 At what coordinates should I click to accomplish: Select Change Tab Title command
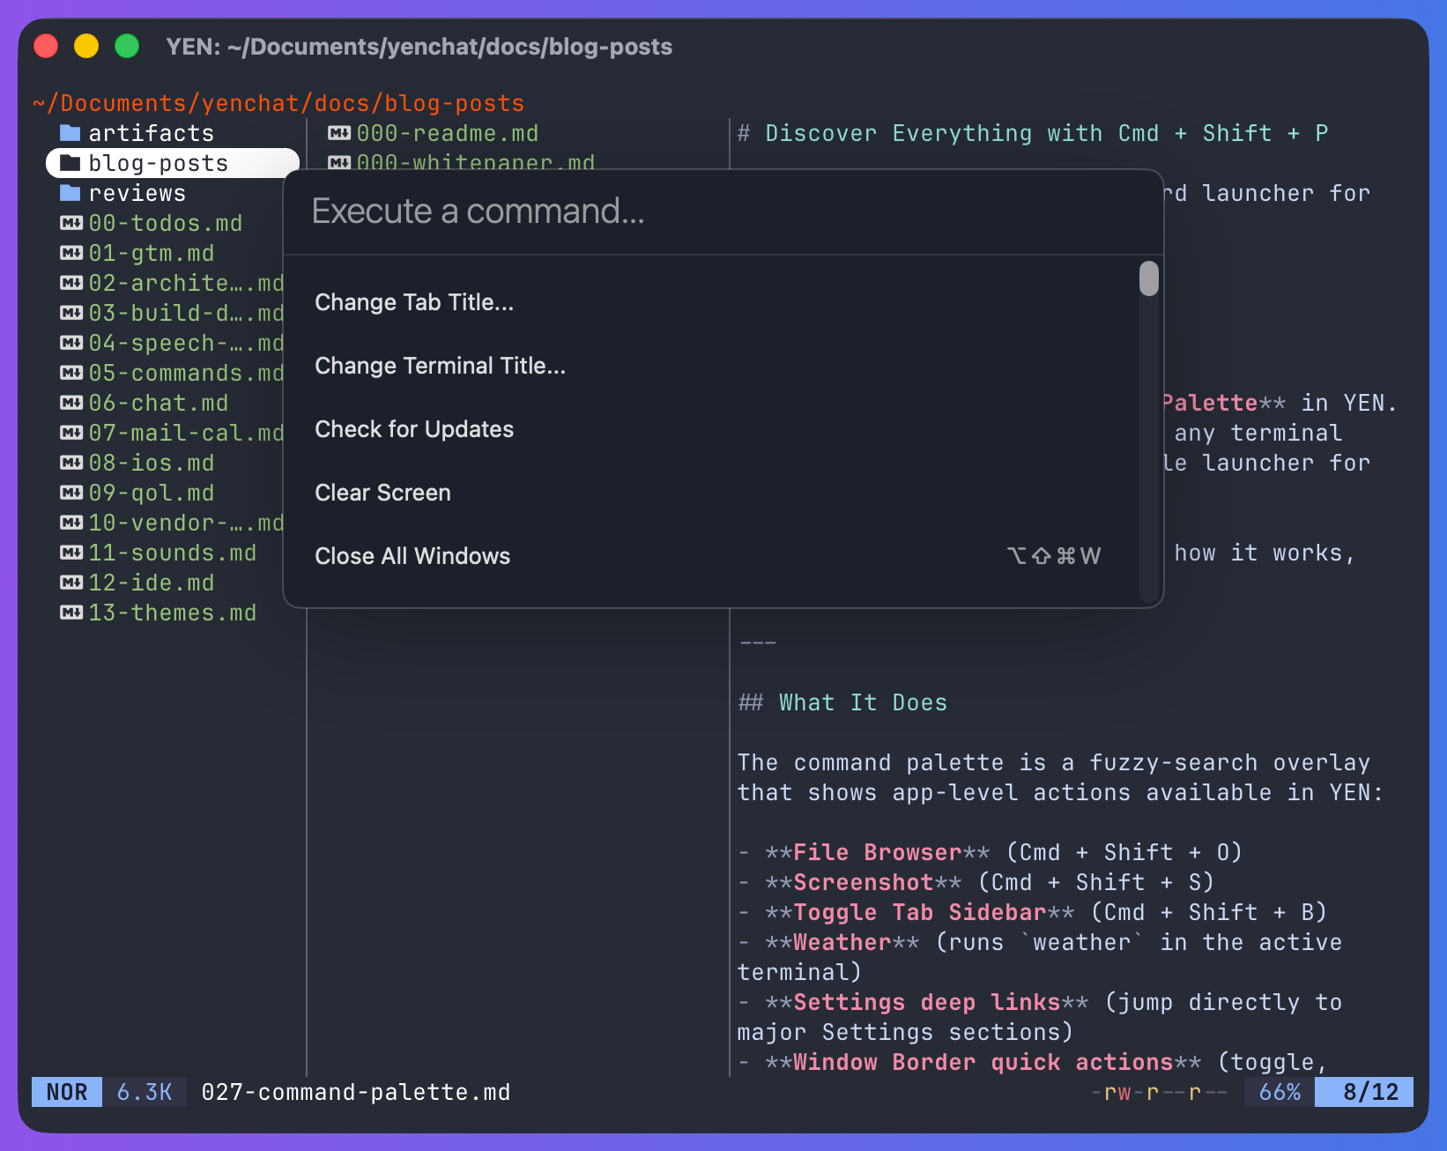[x=710, y=302]
